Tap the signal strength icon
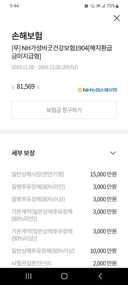 coord(103,6)
